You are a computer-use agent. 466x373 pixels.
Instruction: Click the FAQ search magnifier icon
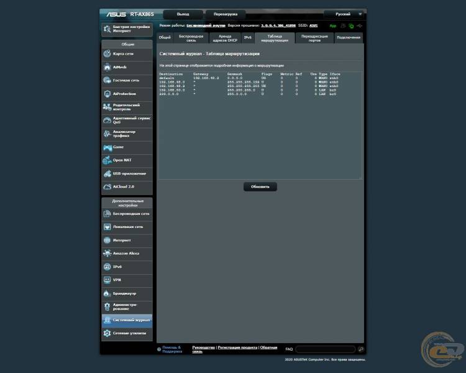(x=361, y=349)
